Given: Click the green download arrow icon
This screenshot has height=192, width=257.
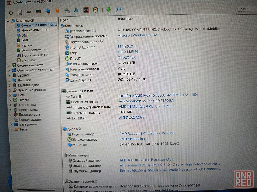Looking at the screenshot, I should coord(109,9).
